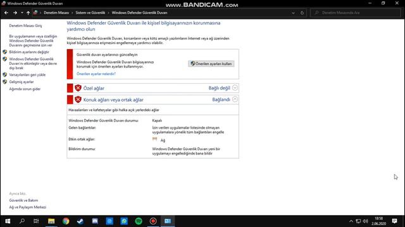The width and height of the screenshot is (405, 227).
Task: Open Gelişmiş ayarlar link
Action: pyautogui.click(x=22, y=82)
